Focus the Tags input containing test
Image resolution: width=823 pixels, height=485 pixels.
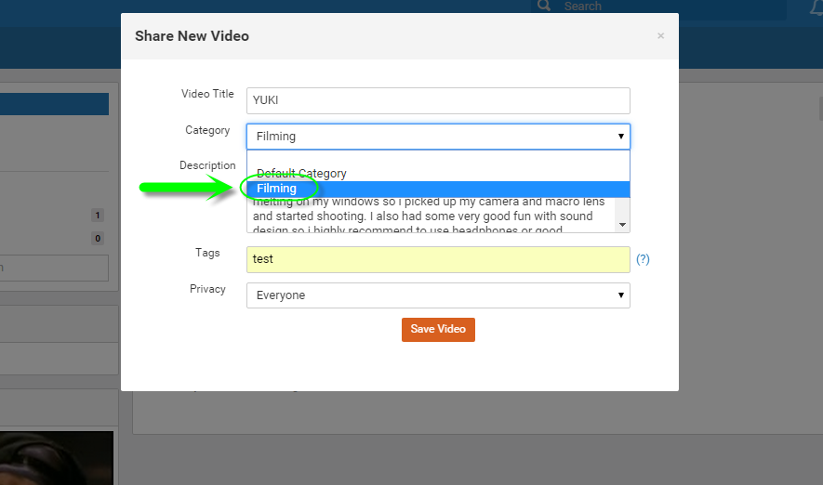(x=437, y=259)
